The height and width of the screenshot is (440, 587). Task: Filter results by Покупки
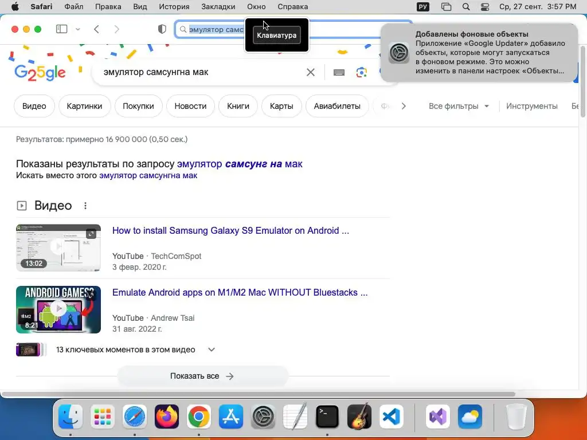(x=139, y=106)
